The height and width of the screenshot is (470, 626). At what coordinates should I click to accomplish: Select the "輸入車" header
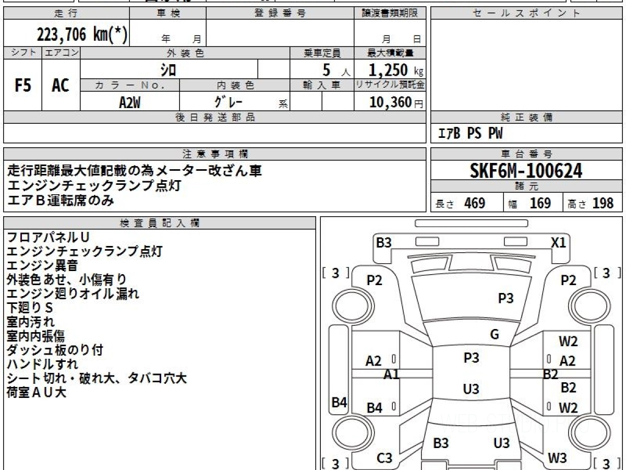[322, 85]
